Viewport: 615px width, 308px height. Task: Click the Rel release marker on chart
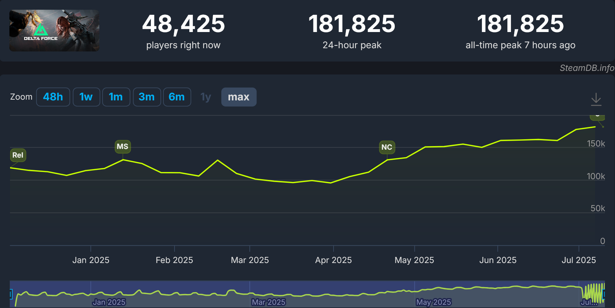[18, 155]
